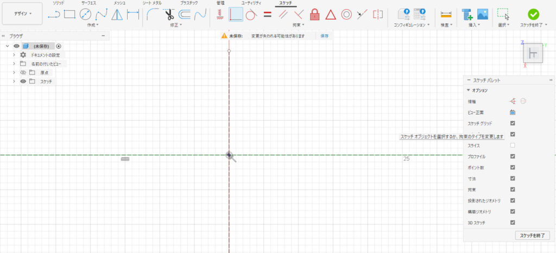Click the highlighted Horizontal/Vertical constraint
The width and height of the screenshot is (556, 253).
(236, 15)
